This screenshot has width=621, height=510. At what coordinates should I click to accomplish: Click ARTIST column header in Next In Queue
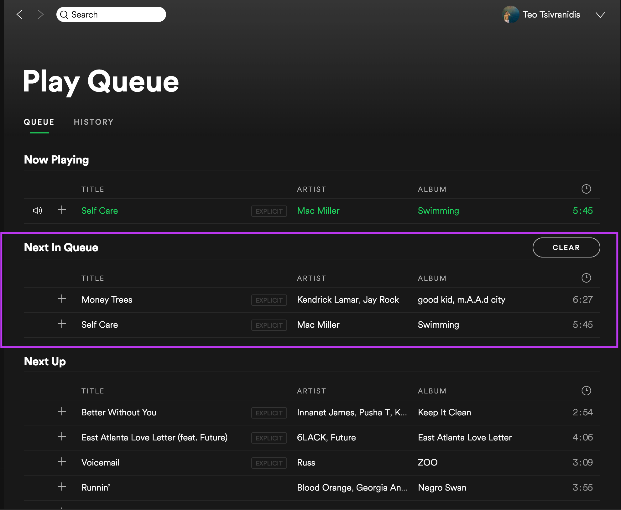click(312, 278)
